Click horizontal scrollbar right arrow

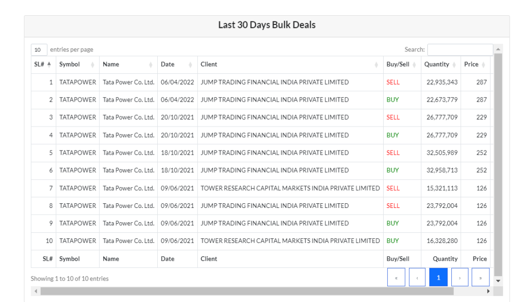pyautogui.click(x=488, y=291)
